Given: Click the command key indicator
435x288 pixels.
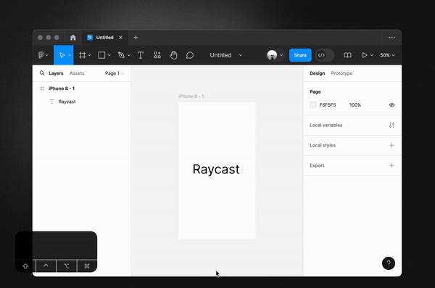Looking at the screenshot, I should coord(87,266).
